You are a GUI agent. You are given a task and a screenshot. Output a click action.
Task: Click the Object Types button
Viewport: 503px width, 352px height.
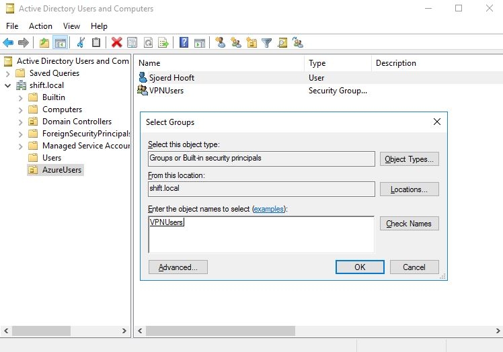[x=409, y=159]
